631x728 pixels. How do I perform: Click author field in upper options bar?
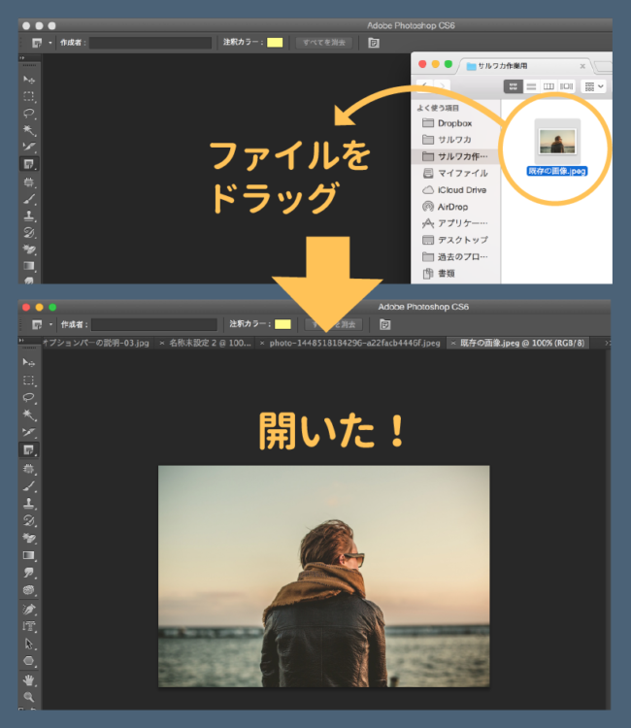(x=150, y=43)
